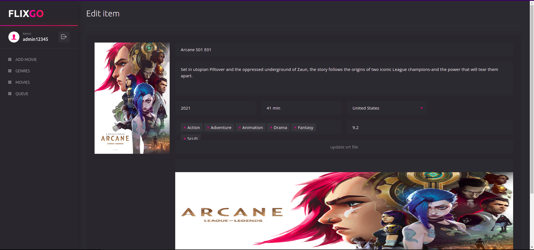
Task: Open the Movies list
Action: (x=23, y=82)
